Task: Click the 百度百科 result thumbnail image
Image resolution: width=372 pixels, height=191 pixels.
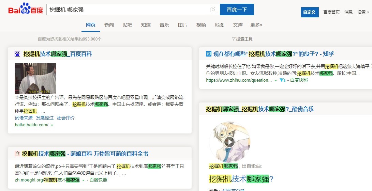Action: point(35,79)
